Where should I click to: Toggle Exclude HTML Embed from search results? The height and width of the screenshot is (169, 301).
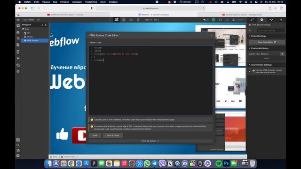click(x=250, y=71)
